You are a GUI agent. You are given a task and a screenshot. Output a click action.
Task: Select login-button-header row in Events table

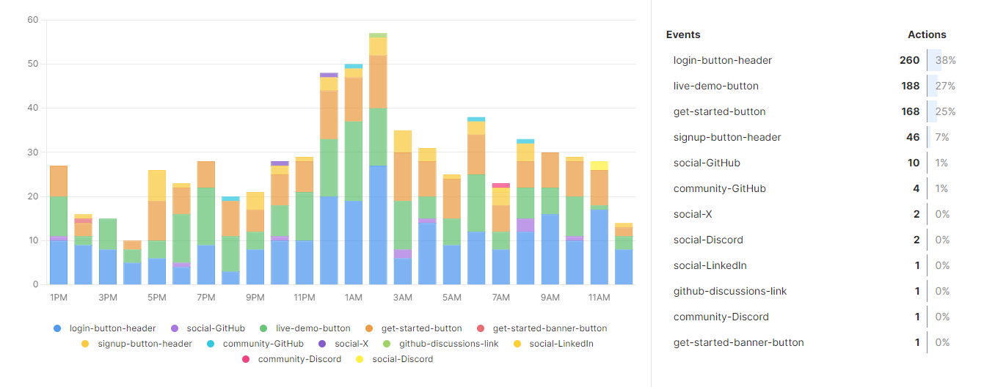pyautogui.click(x=722, y=60)
